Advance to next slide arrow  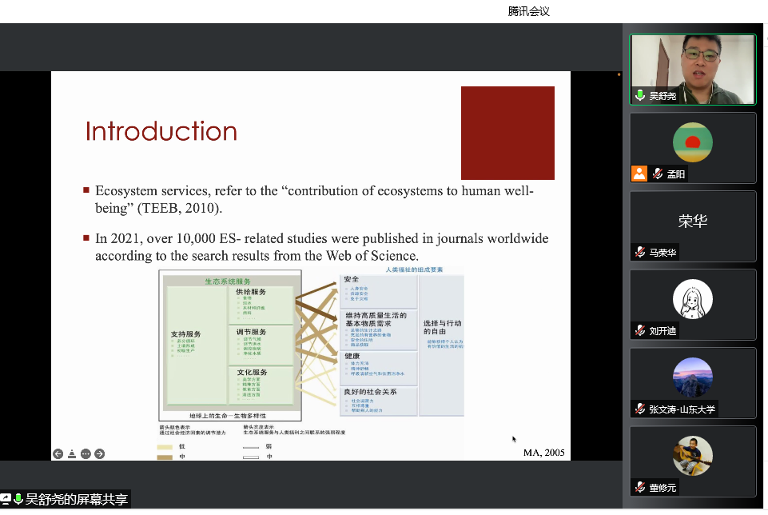pos(99,454)
